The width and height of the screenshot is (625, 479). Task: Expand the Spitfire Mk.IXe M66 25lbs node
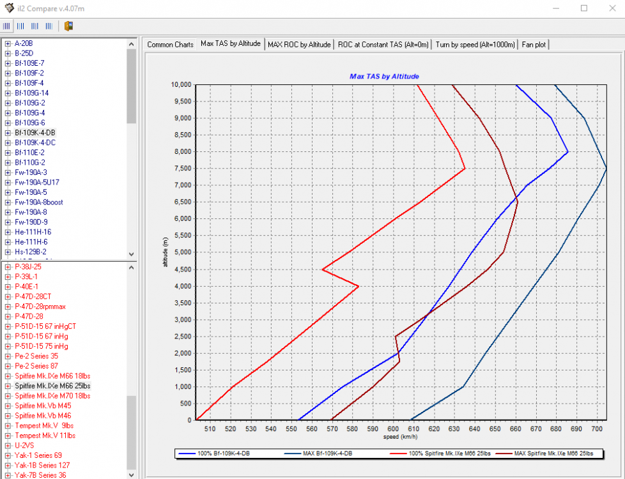coord(8,386)
